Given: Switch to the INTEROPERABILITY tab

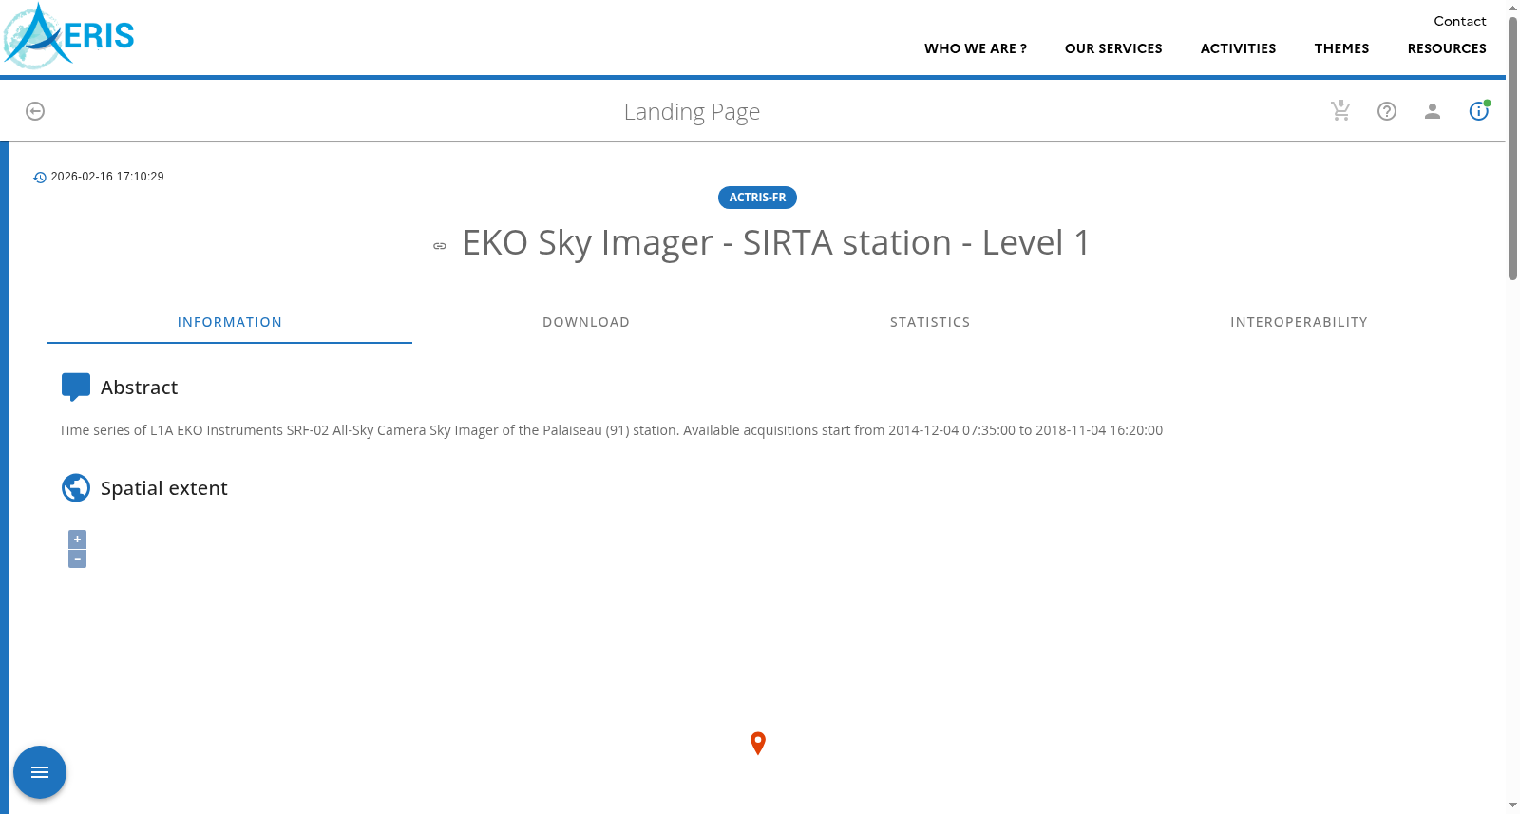Looking at the screenshot, I should (x=1299, y=322).
